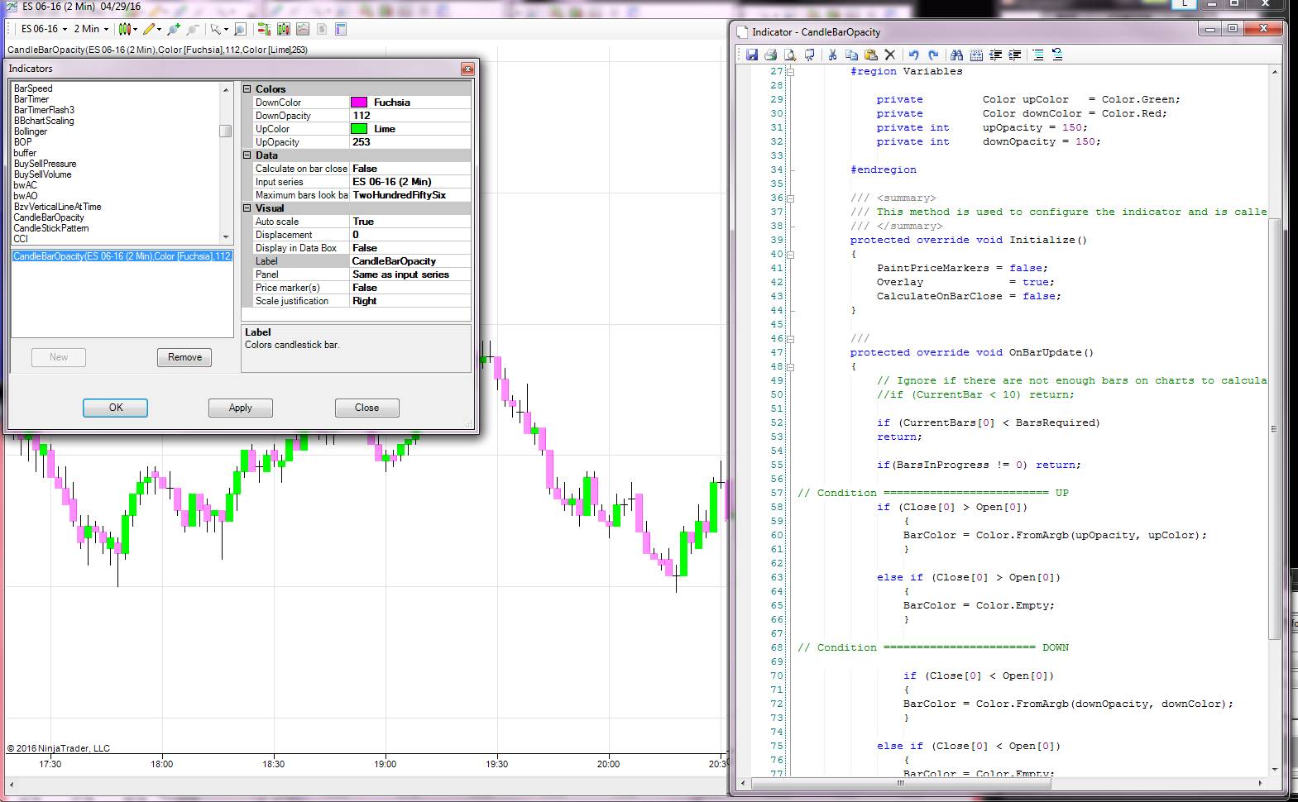Open the chart's pencil drawing tools icon
The image size is (1298, 802).
149,29
